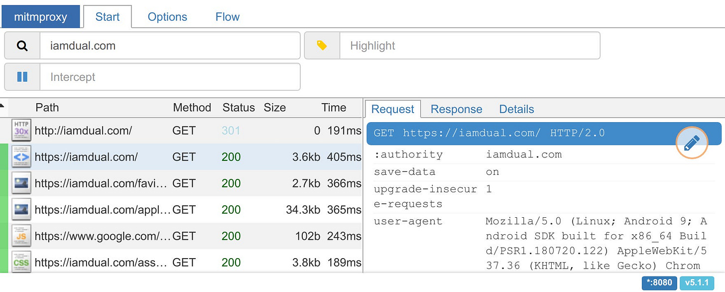Select the https://iamdual.com/favi… flow path
Viewport: 725px width, 292px height.
click(x=102, y=183)
